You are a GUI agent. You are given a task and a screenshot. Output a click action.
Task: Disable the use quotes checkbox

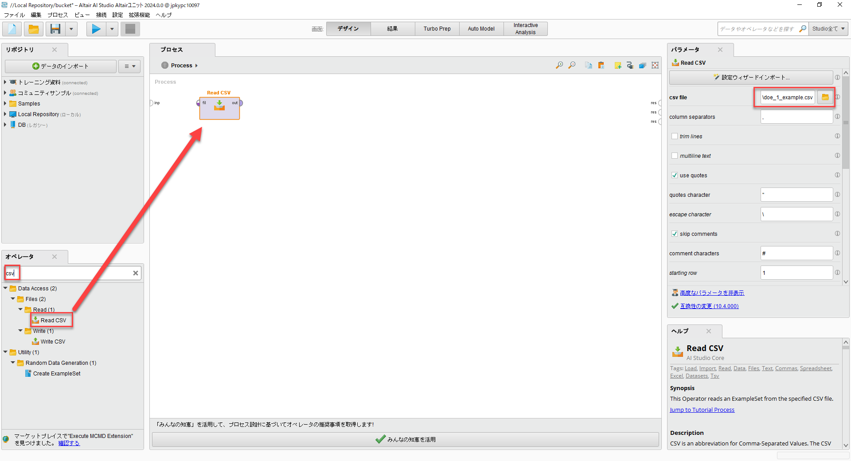click(x=675, y=175)
